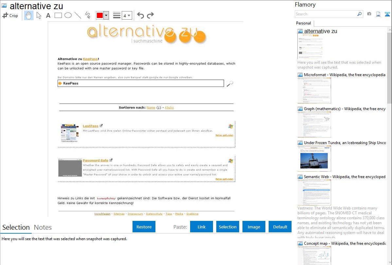
Task: Open the line width dropdown showing 4
Action: click(127, 15)
